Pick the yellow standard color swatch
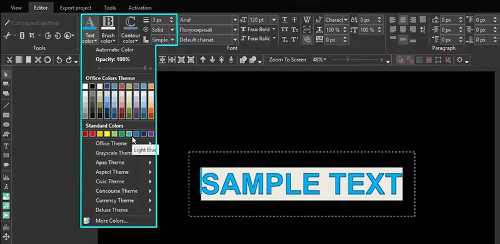Image resolution: width=500 pixels, height=244 pixels. [107, 134]
